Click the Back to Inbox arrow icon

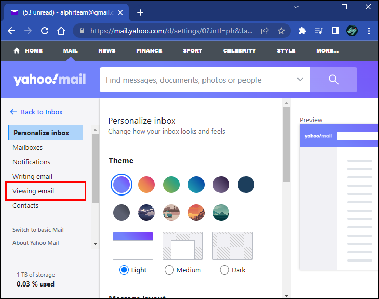pos(13,112)
